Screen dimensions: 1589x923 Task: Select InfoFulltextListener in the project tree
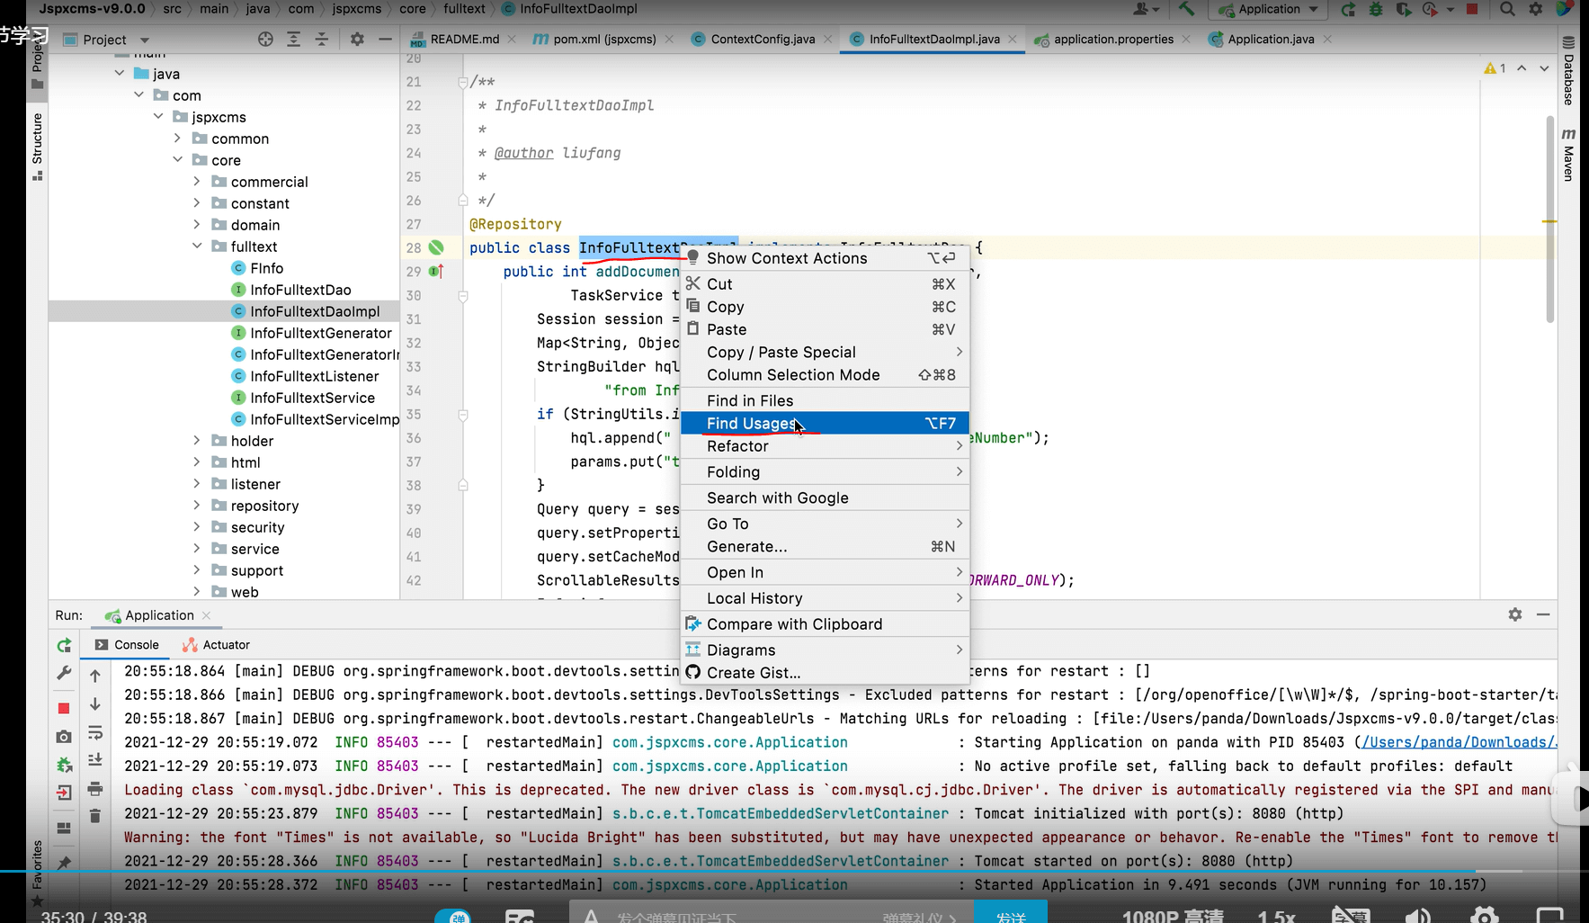point(314,376)
